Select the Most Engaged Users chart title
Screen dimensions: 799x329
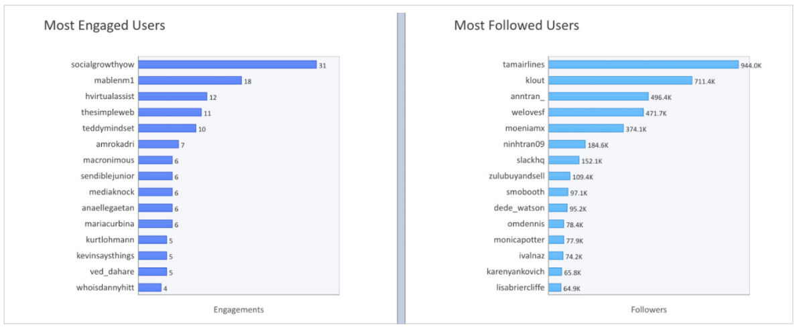pyautogui.click(x=105, y=25)
